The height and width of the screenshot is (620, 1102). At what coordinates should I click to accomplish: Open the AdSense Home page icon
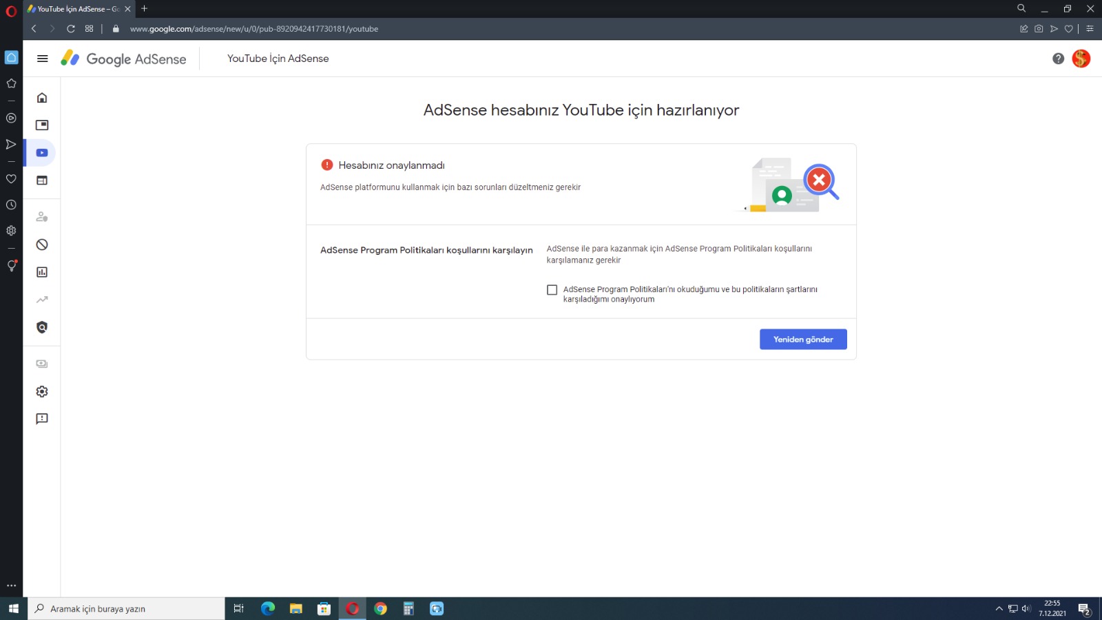[x=42, y=98]
